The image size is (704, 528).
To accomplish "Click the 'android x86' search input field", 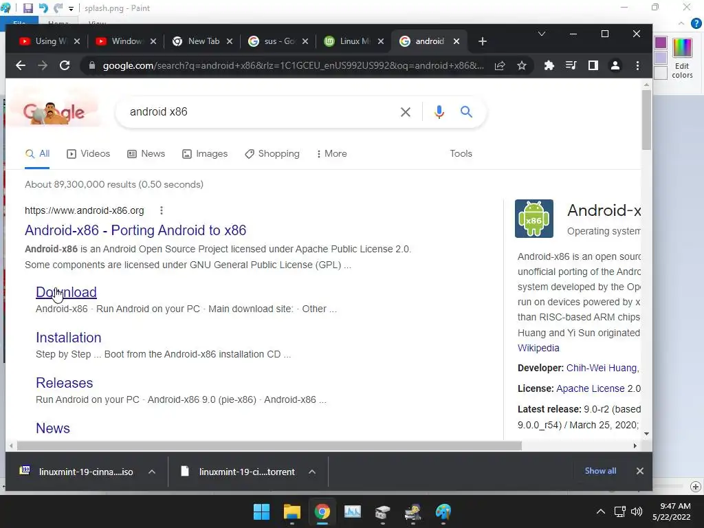I will coord(261,112).
